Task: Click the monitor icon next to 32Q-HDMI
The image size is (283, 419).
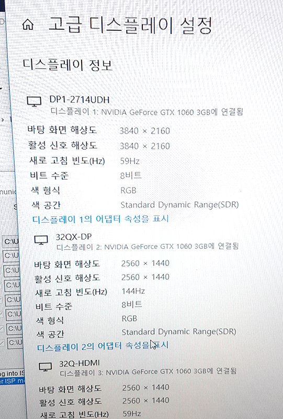Action: 46,367
